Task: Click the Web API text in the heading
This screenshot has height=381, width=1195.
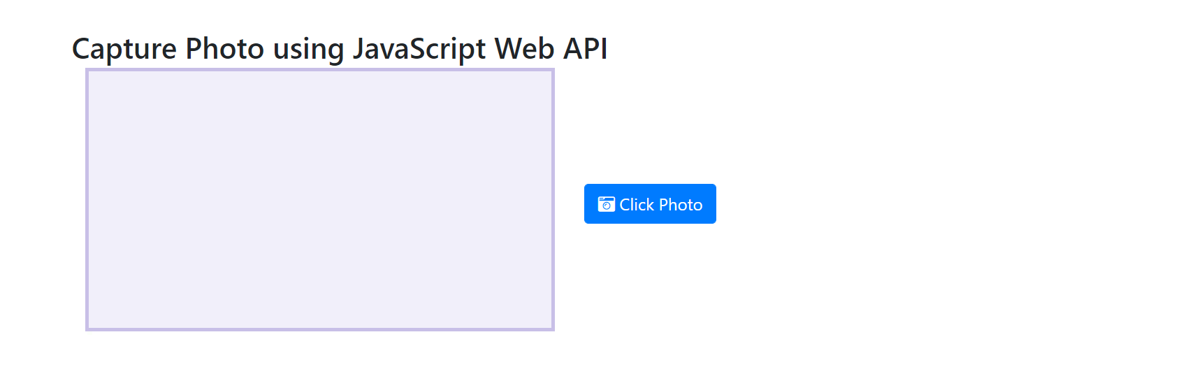Action: tap(551, 49)
